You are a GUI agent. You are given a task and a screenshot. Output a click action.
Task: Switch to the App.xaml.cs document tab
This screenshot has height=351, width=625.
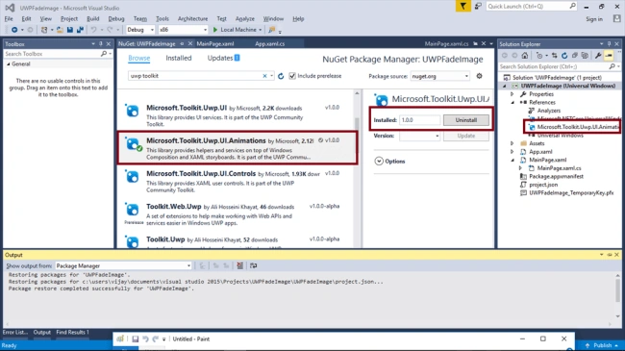pos(270,44)
